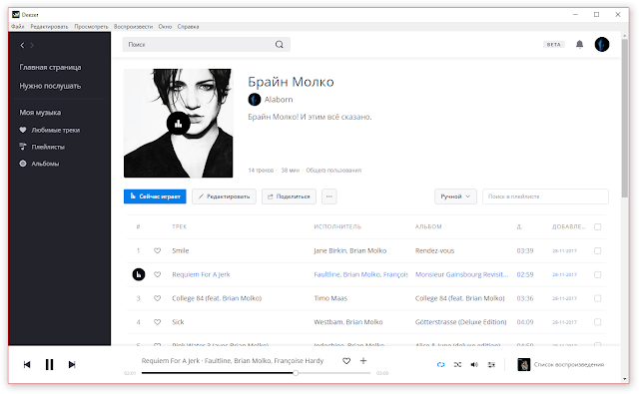Click the Альбомы disc icon in the sidebar
639x394 pixels.
pos(23,164)
